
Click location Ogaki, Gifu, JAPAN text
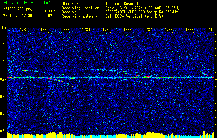point(142,8)
